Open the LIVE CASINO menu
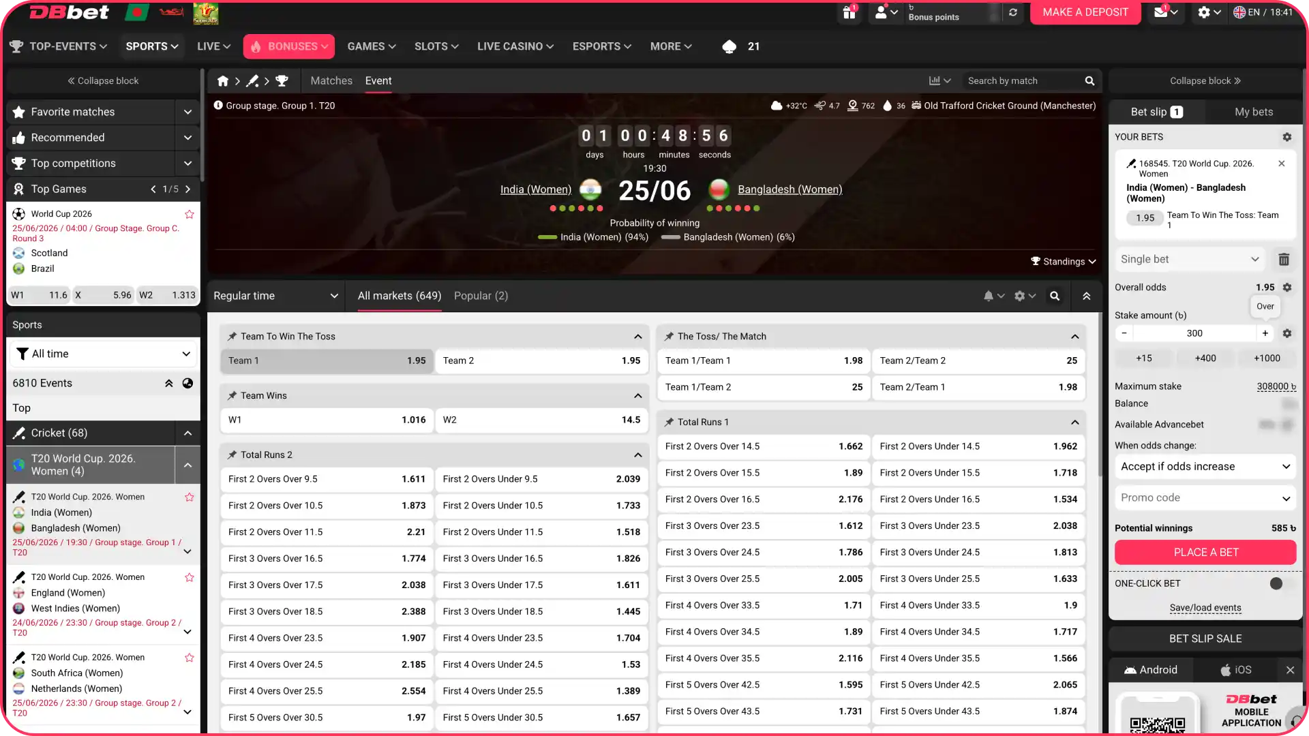This screenshot has height=736, width=1309. pos(515,46)
